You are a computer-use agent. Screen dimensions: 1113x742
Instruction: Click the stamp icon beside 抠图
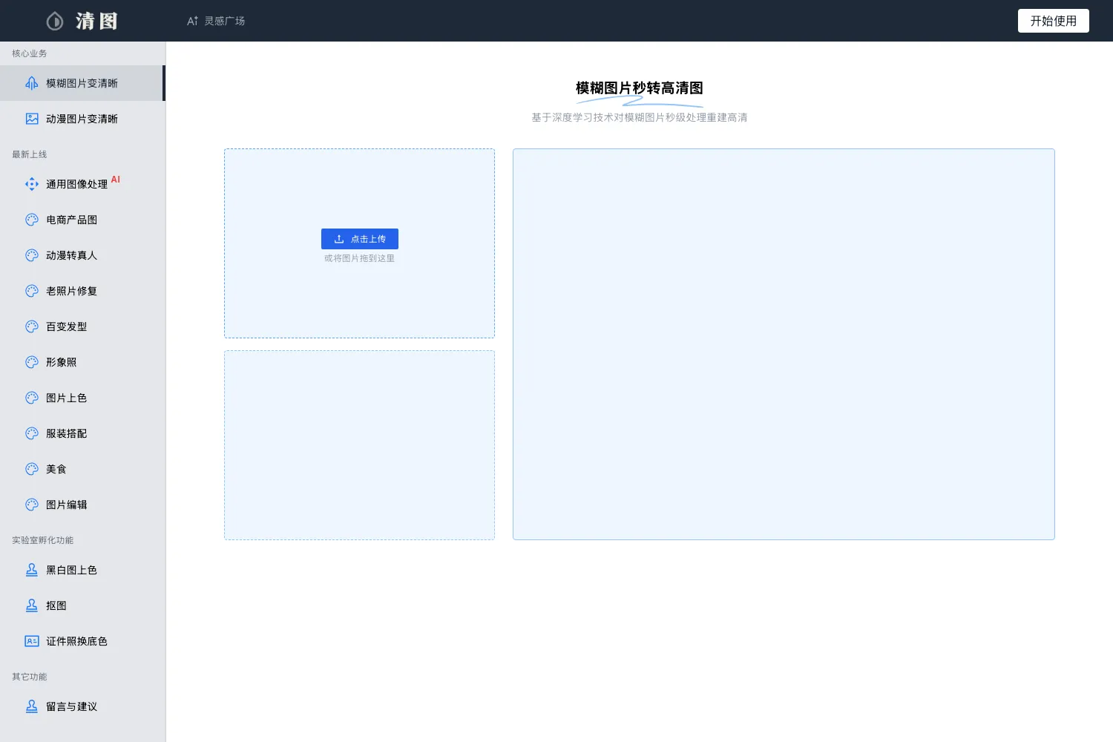pos(32,605)
